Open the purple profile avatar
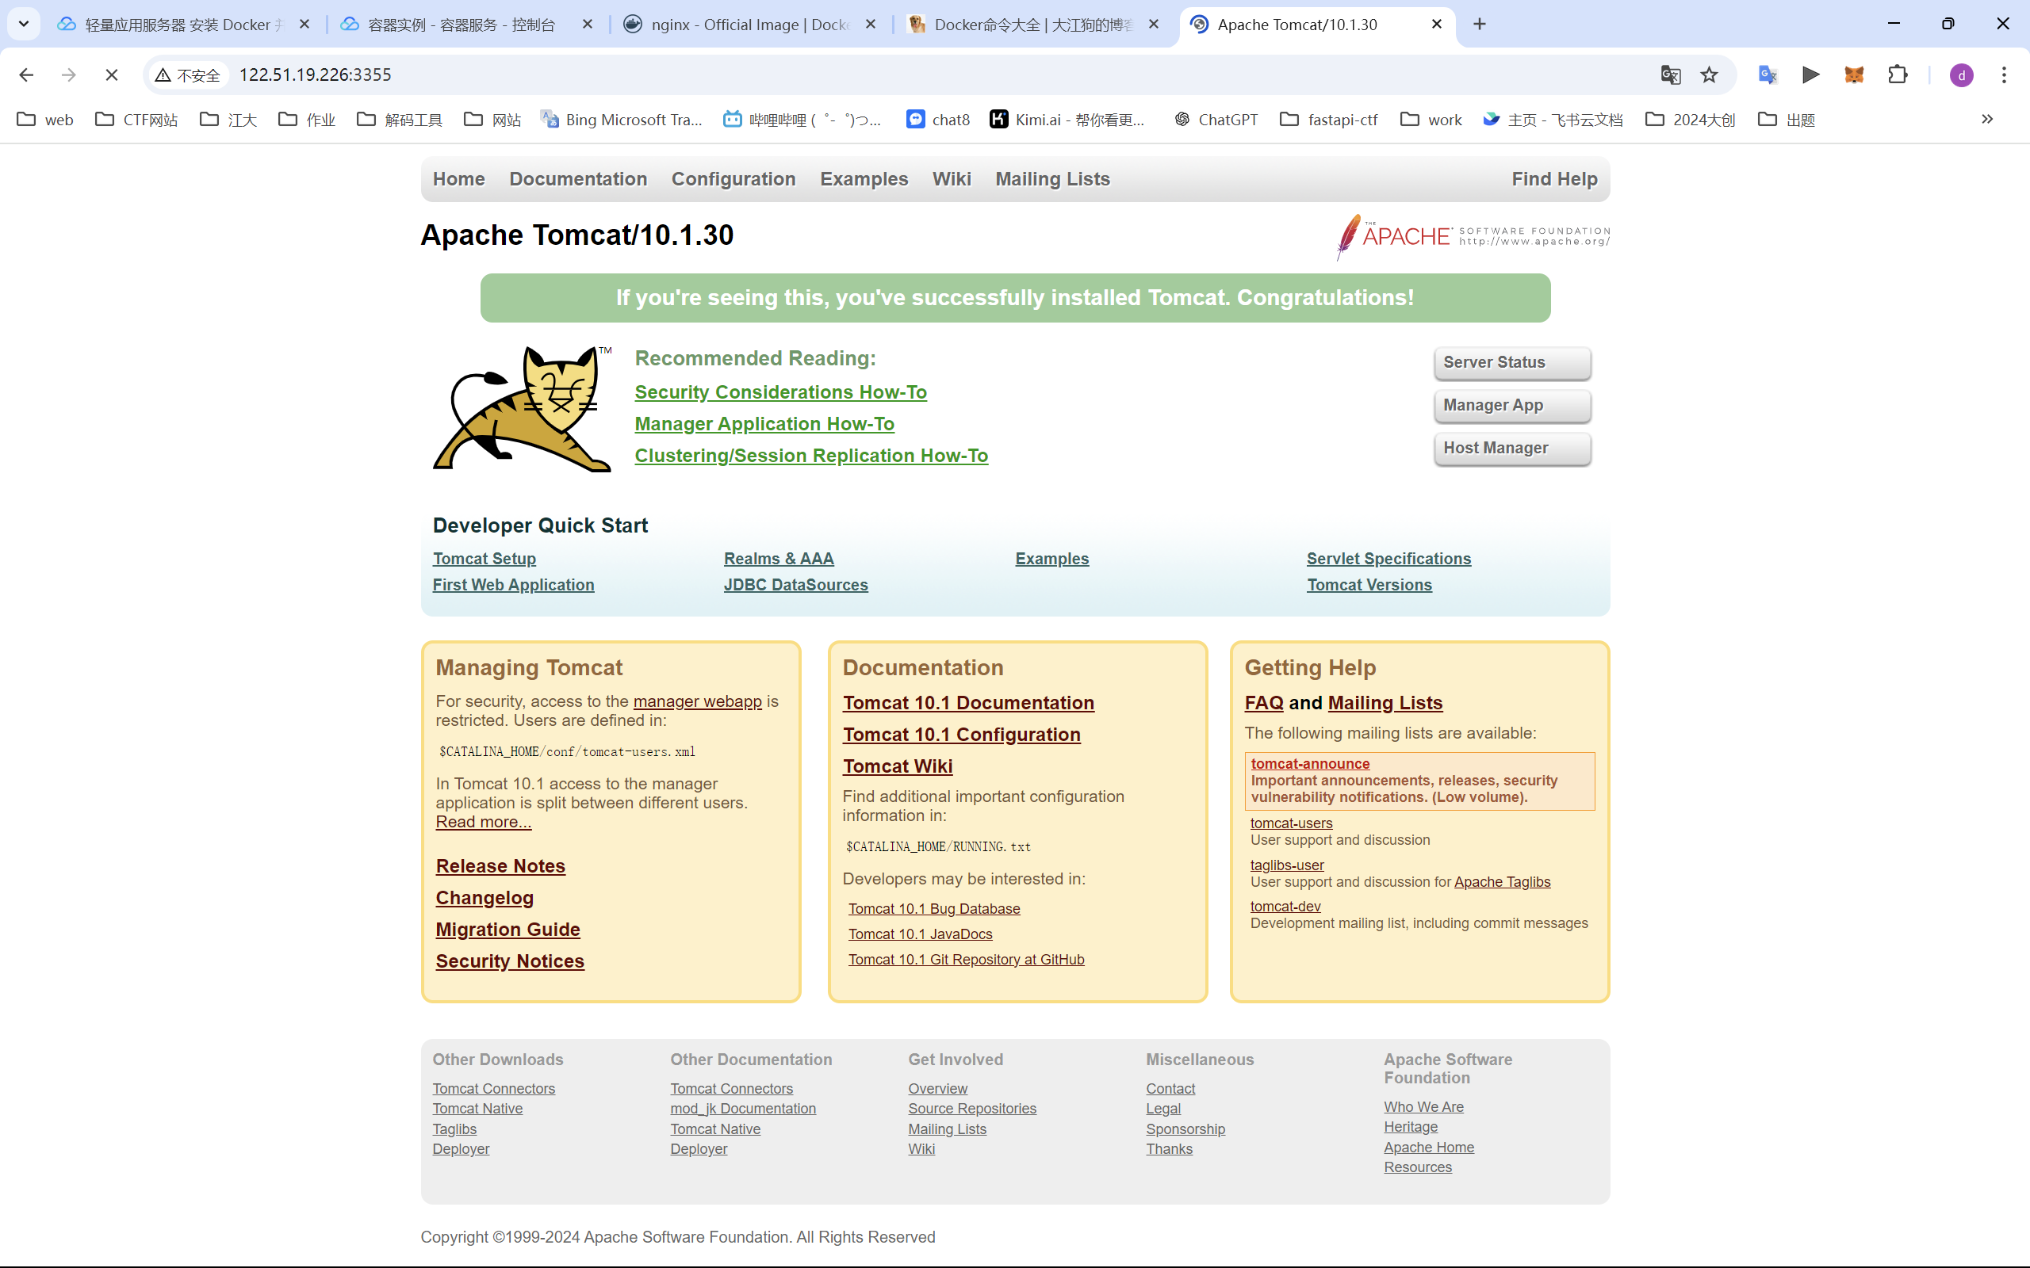The image size is (2030, 1268). pos(1961,75)
